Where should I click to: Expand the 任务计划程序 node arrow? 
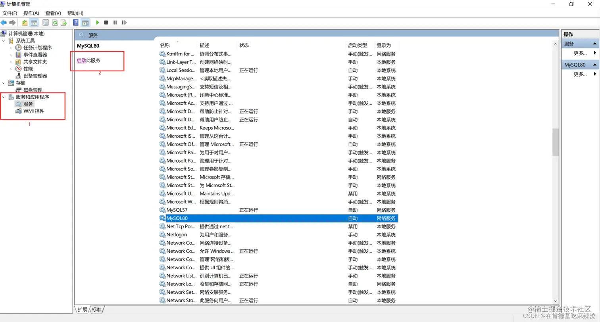coord(11,48)
